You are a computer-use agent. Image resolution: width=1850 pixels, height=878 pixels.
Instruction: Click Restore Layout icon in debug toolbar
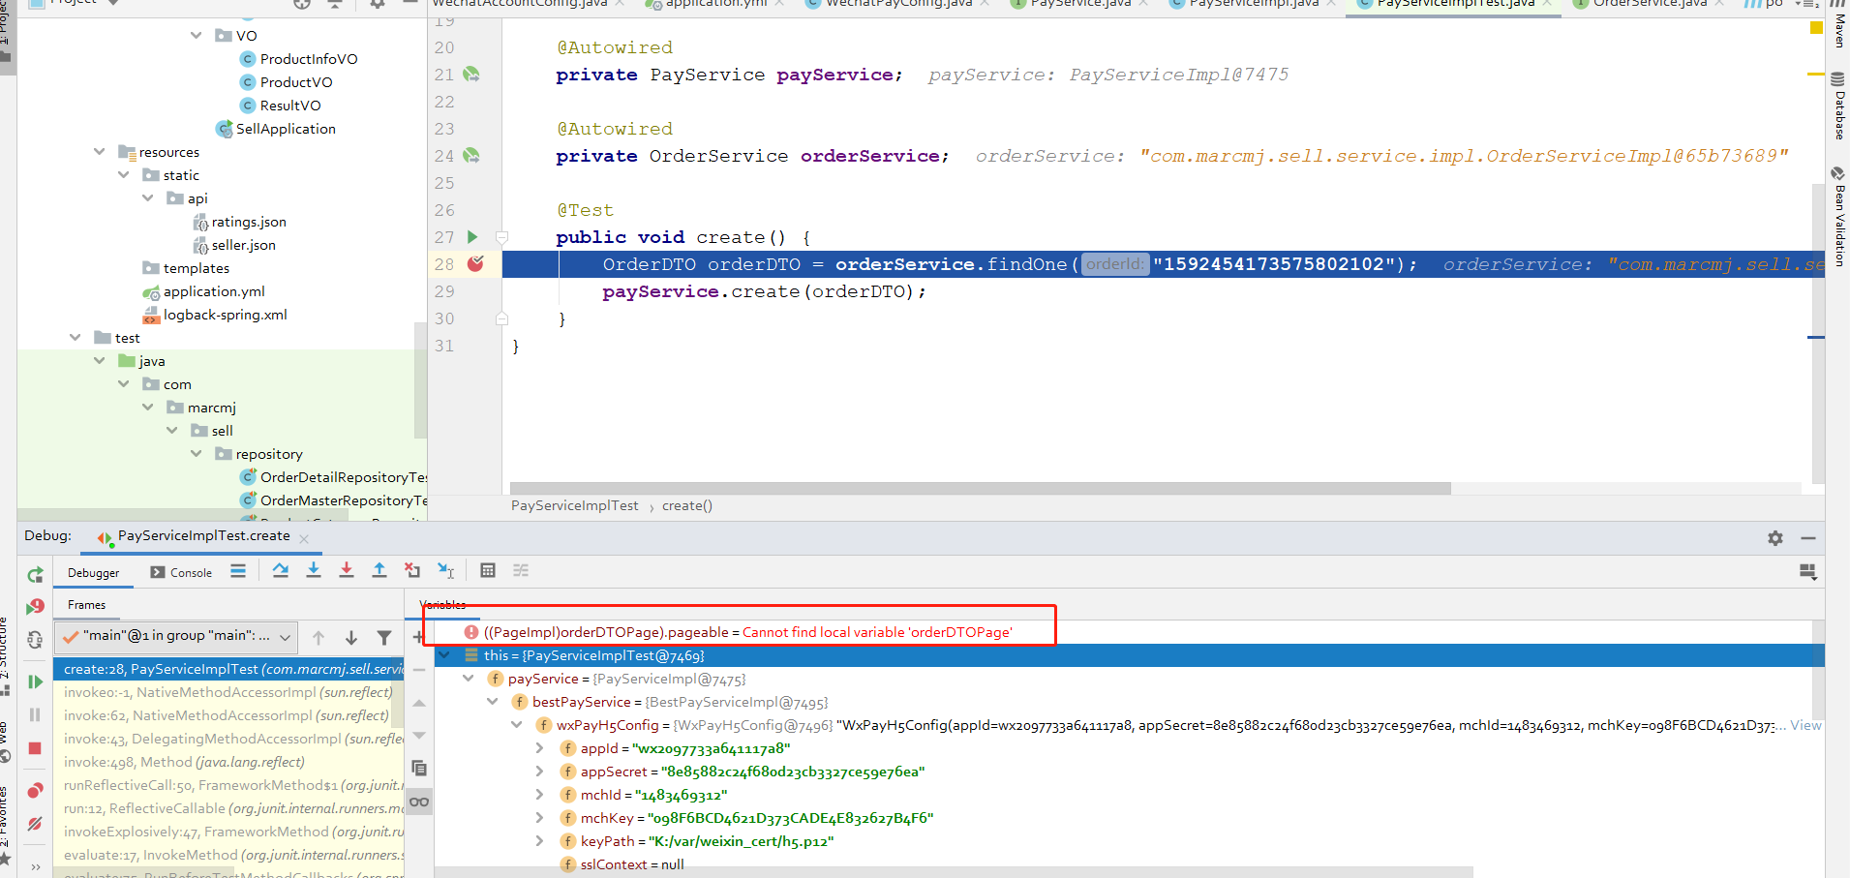pyautogui.click(x=1808, y=572)
